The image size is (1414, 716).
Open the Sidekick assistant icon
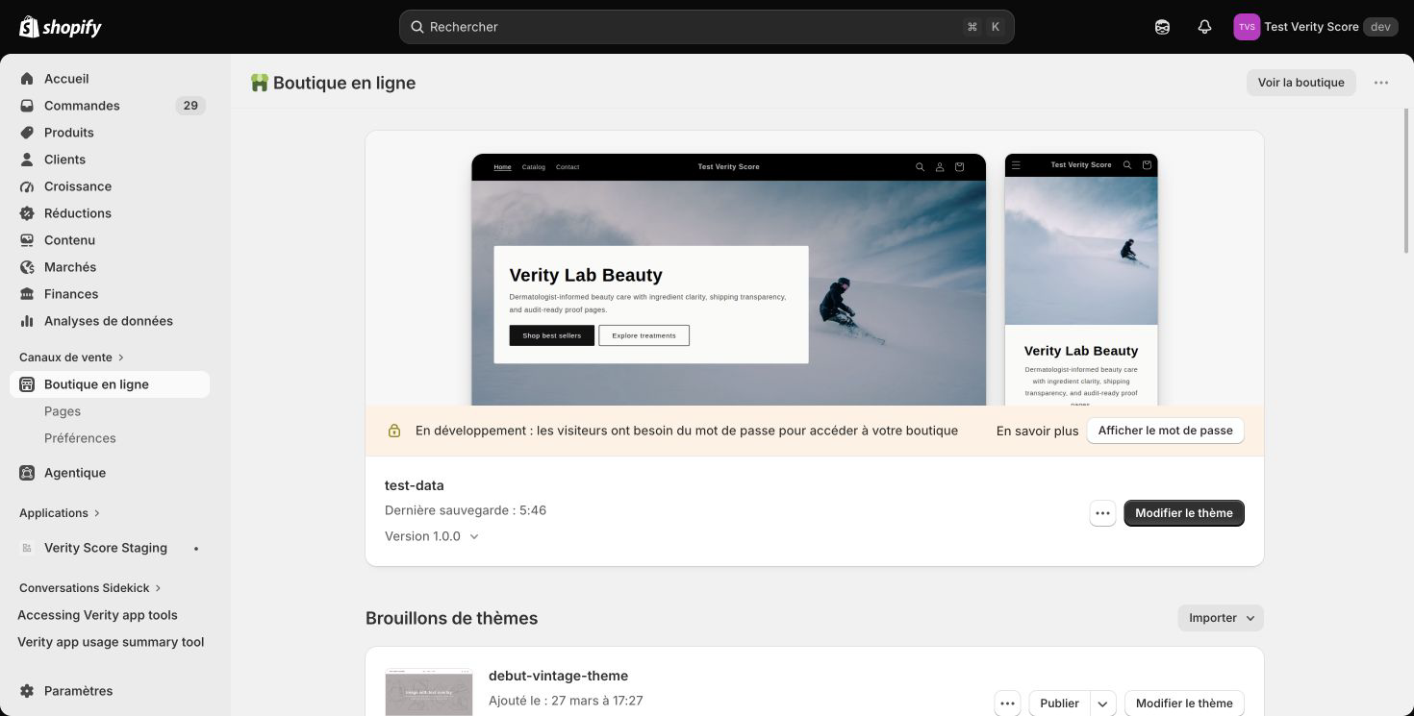click(1162, 27)
